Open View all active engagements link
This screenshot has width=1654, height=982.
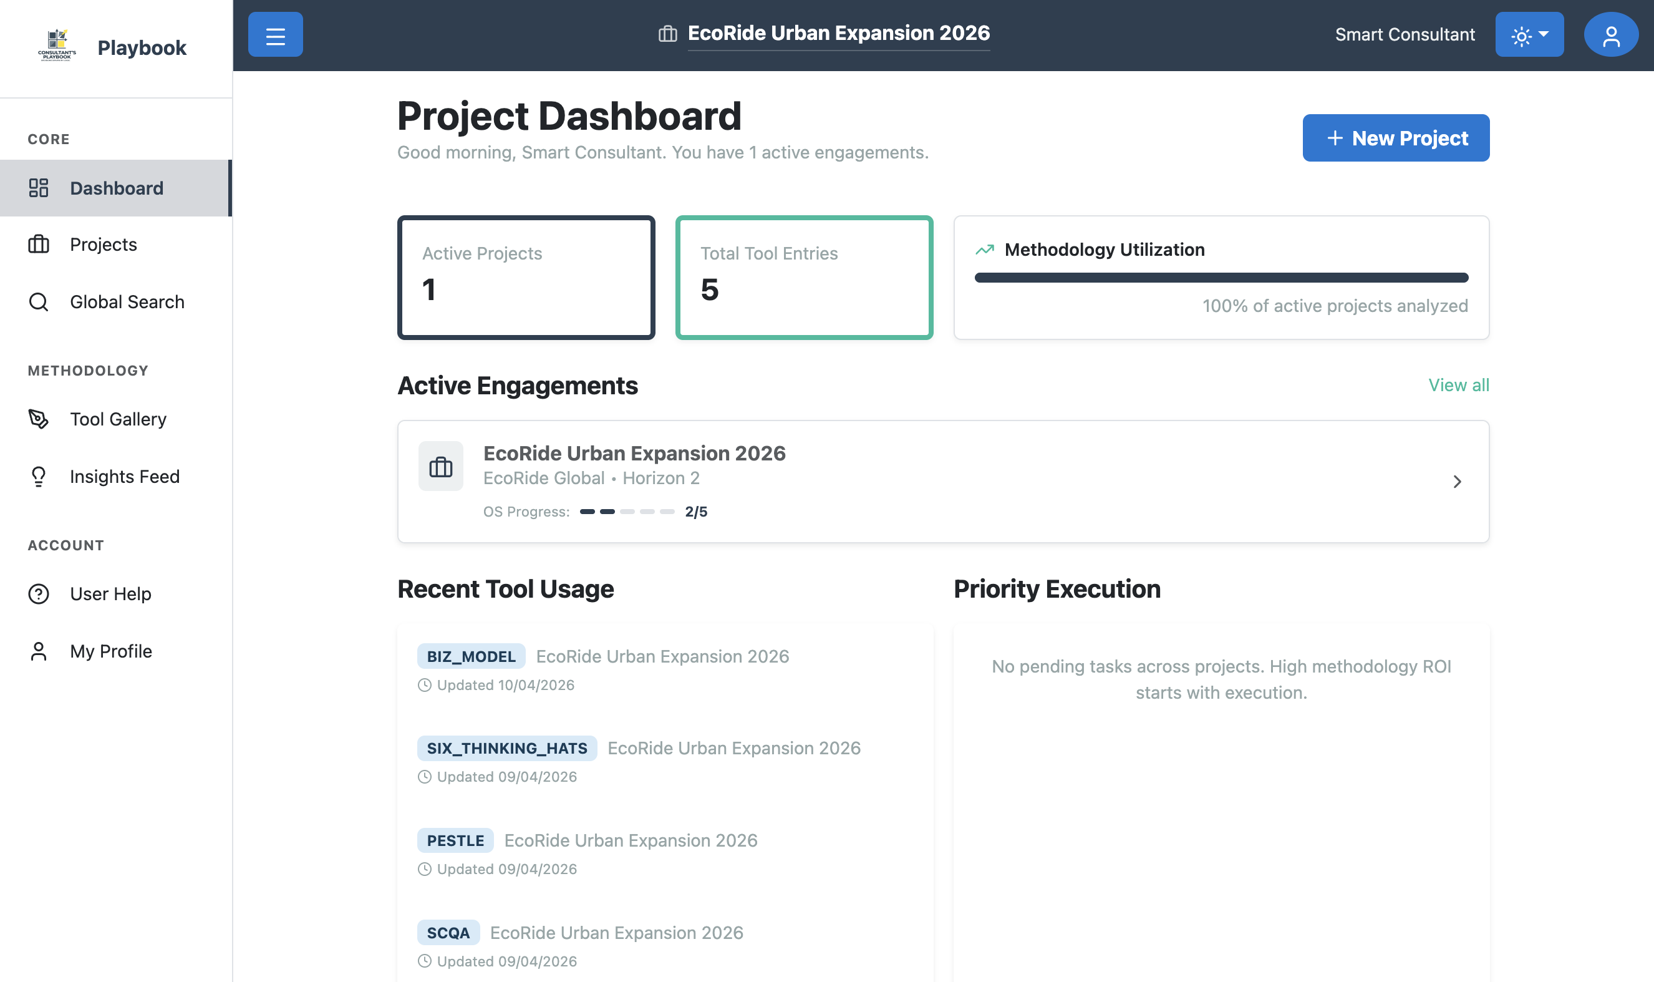click(x=1459, y=384)
